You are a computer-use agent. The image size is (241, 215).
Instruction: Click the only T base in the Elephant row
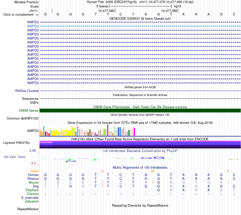point(234,190)
